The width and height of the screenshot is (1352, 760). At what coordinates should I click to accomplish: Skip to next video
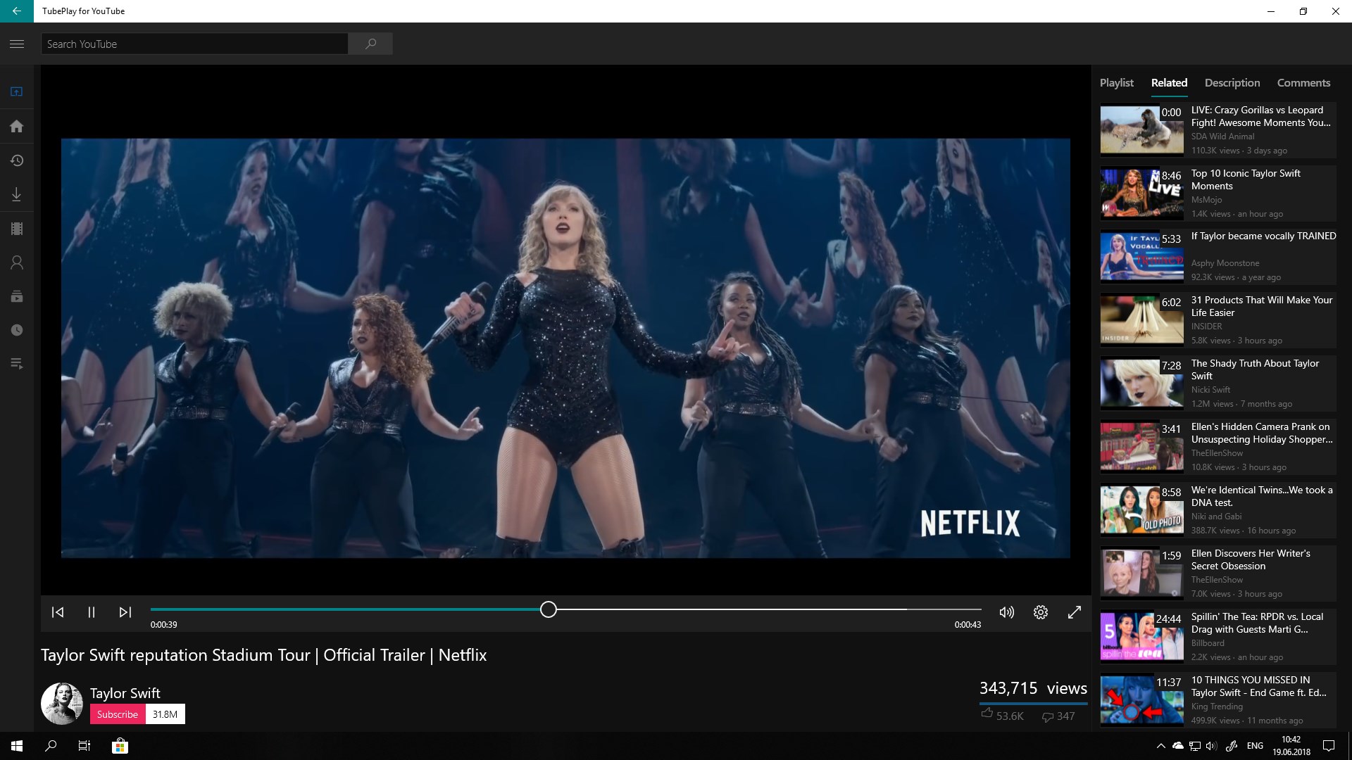(x=125, y=612)
